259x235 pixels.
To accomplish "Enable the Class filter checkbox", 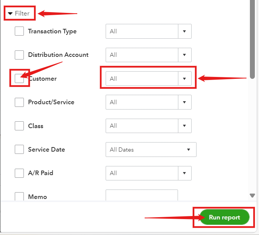I will coord(19,126).
